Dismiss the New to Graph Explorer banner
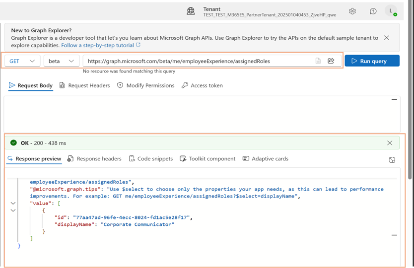Viewport: 414px width, 268px height. pyautogui.click(x=387, y=38)
